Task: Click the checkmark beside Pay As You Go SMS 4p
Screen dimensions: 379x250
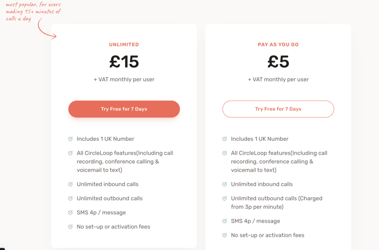Action: pos(225,221)
